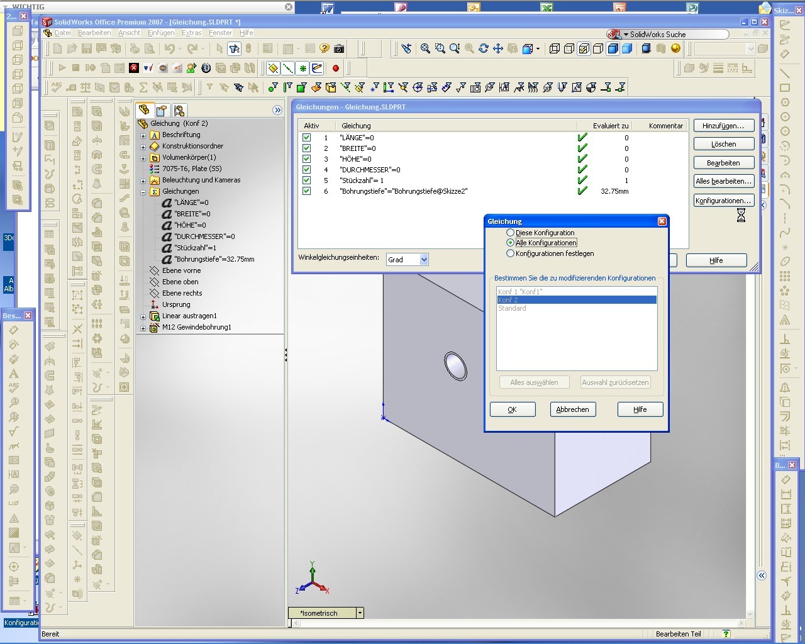This screenshot has width=805, height=644.
Task: Click the ABC spell check icon
Action: pyautogui.click(x=57, y=87)
